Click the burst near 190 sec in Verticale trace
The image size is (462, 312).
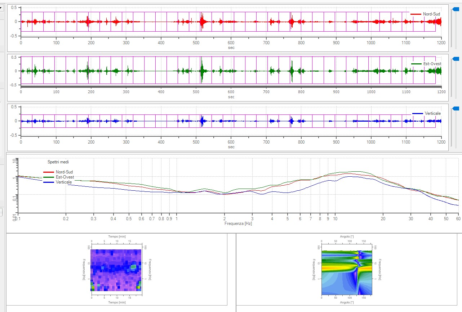pyautogui.click(x=88, y=121)
